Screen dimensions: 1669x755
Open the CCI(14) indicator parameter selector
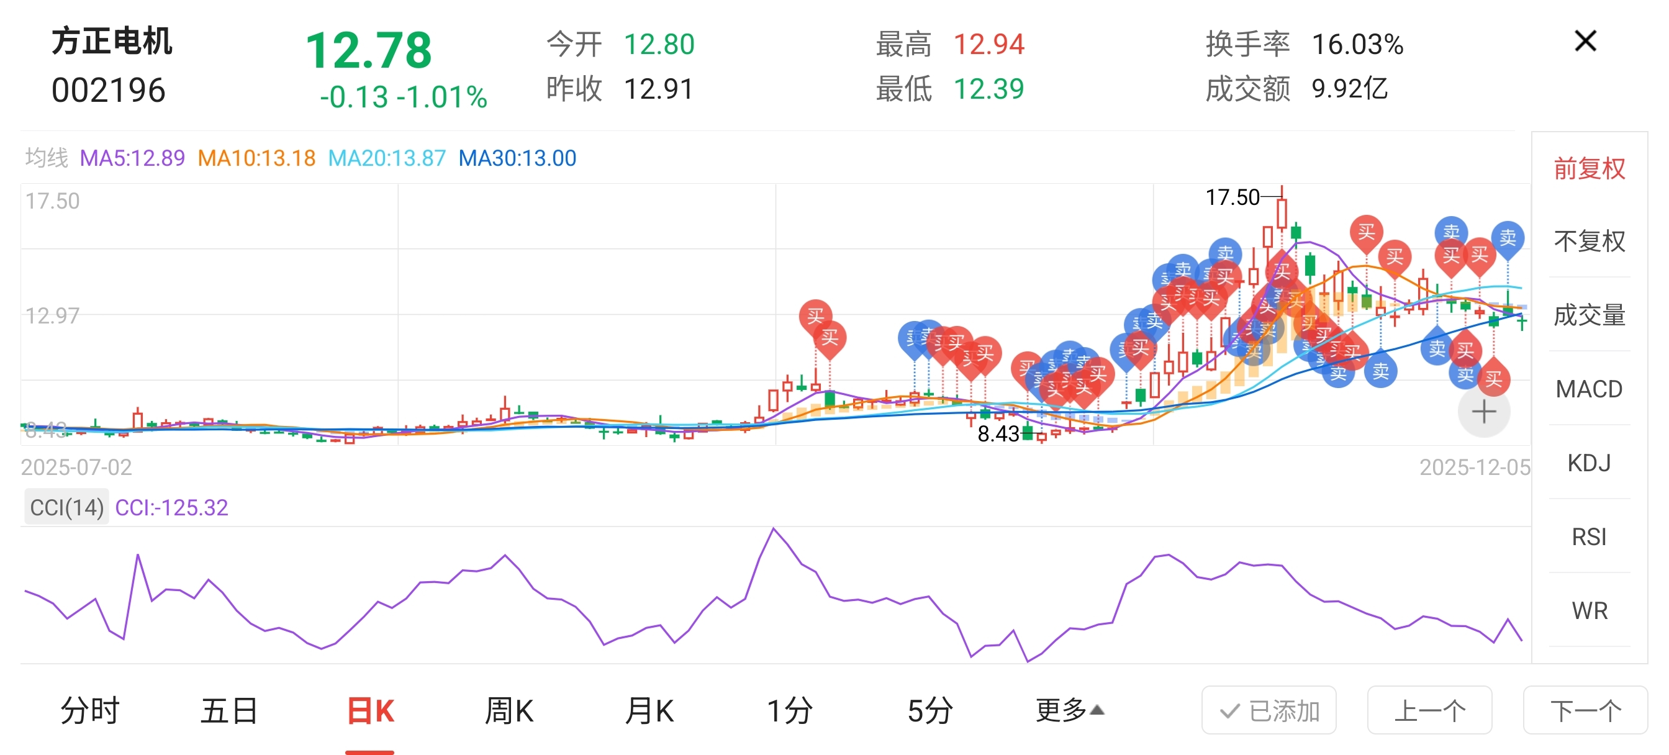point(66,507)
